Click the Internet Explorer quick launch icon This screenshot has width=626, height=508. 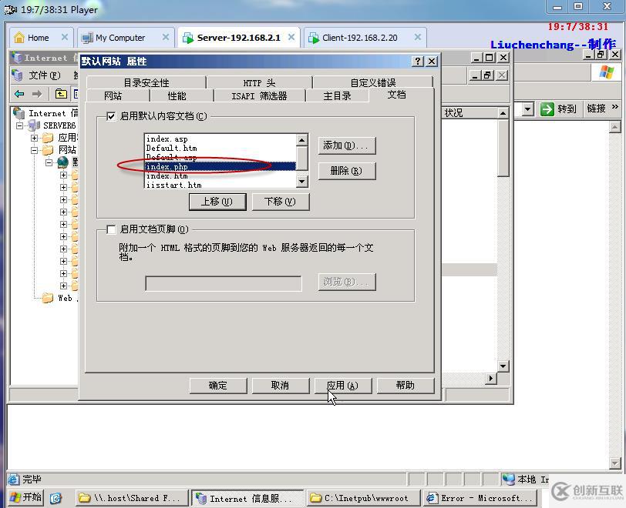coord(56,498)
